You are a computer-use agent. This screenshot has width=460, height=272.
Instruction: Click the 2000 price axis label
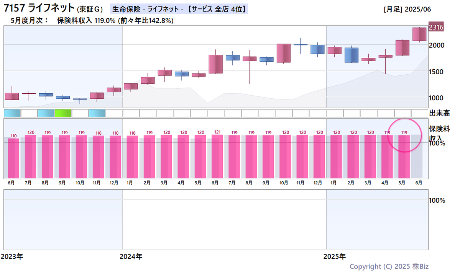pos(437,46)
